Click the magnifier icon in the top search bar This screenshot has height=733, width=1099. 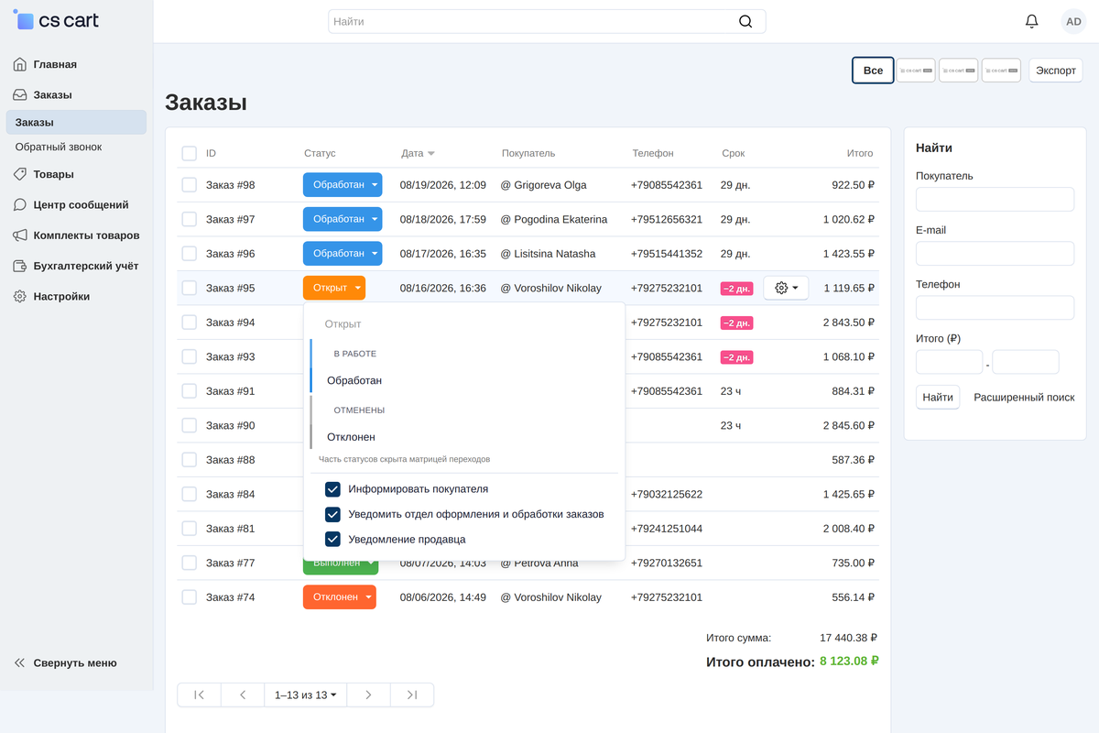745,21
